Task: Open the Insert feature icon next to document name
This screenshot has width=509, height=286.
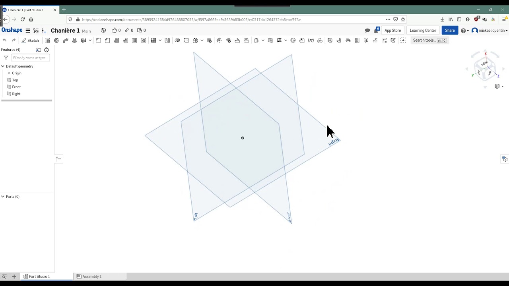Action: coord(44,31)
